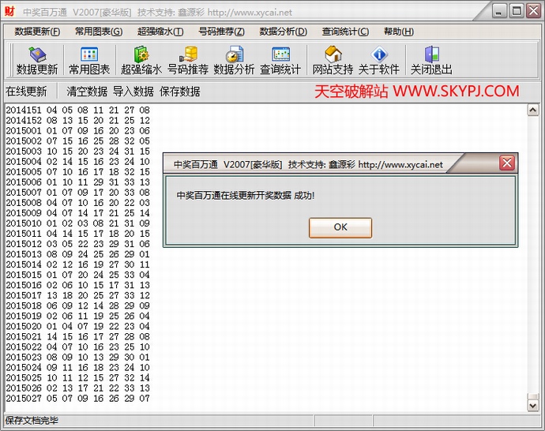
Task: Click 清空数据 to clear data
Action: [87, 92]
